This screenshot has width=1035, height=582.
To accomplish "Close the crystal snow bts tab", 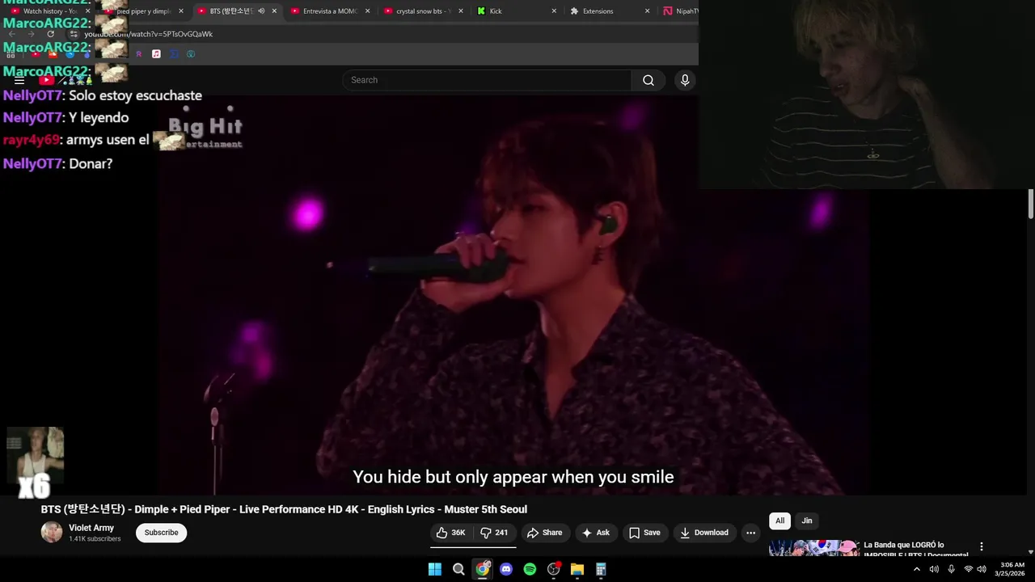I will pos(461,11).
